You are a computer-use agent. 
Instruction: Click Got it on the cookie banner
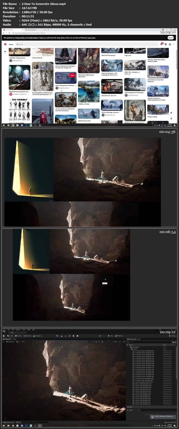(x=171, y=38)
